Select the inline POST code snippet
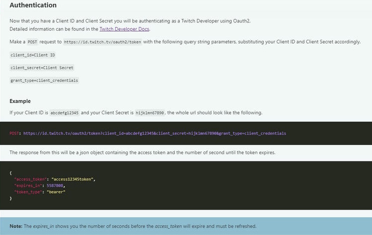This screenshot has width=372, height=235. (x=32, y=42)
